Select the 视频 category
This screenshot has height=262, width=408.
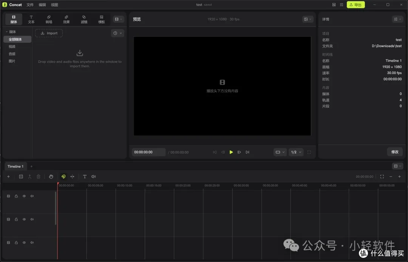pyautogui.click(x=12, y=46)
